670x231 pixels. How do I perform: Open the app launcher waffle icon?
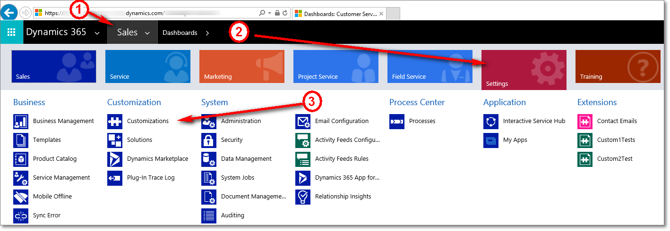point(11,33)
